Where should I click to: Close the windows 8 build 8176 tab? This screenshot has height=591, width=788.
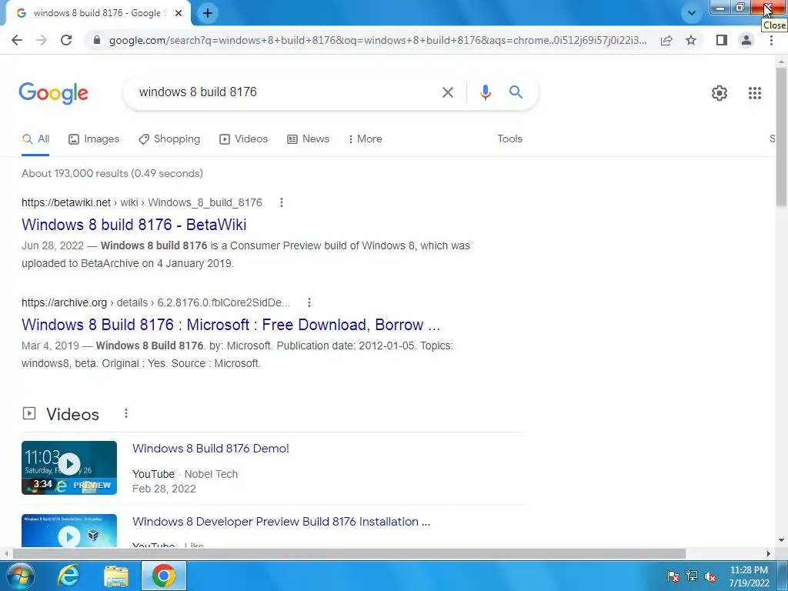tap(179, 13)
